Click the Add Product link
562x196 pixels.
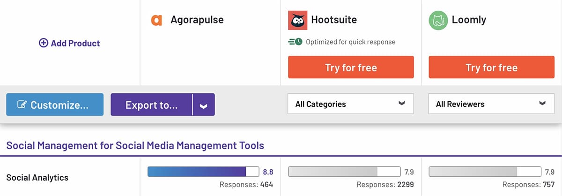pyautogui.click(x=75, y=43)
